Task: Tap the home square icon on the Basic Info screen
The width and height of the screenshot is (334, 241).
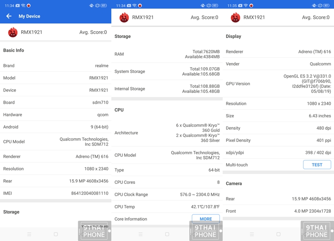Action: pyautogui.click(x=56, y=234)
